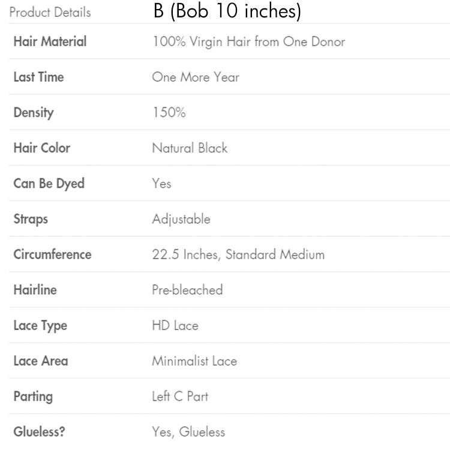450x450 pixels.
Task: Select the 100% Virgin Hair from One Donor value
Action: coord(248,42)
